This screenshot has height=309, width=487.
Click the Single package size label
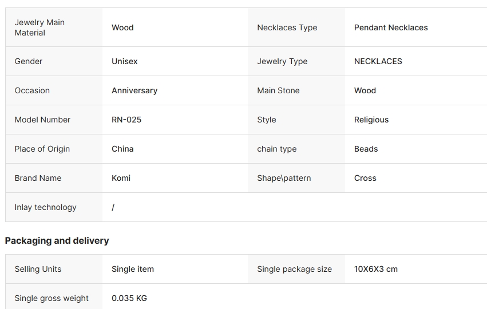pos(295,270)
